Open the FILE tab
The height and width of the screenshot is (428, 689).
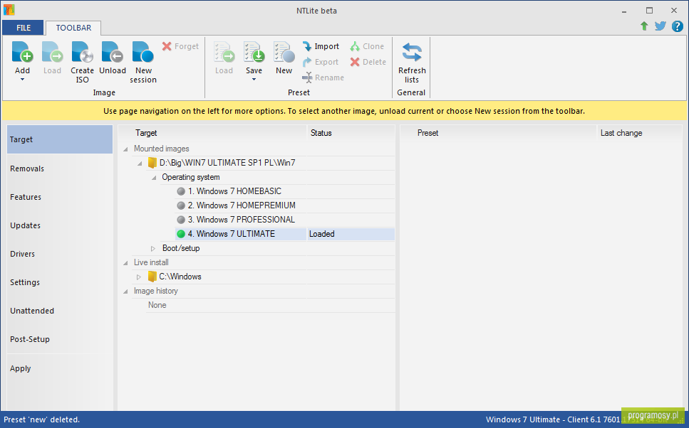click(24, 28)
